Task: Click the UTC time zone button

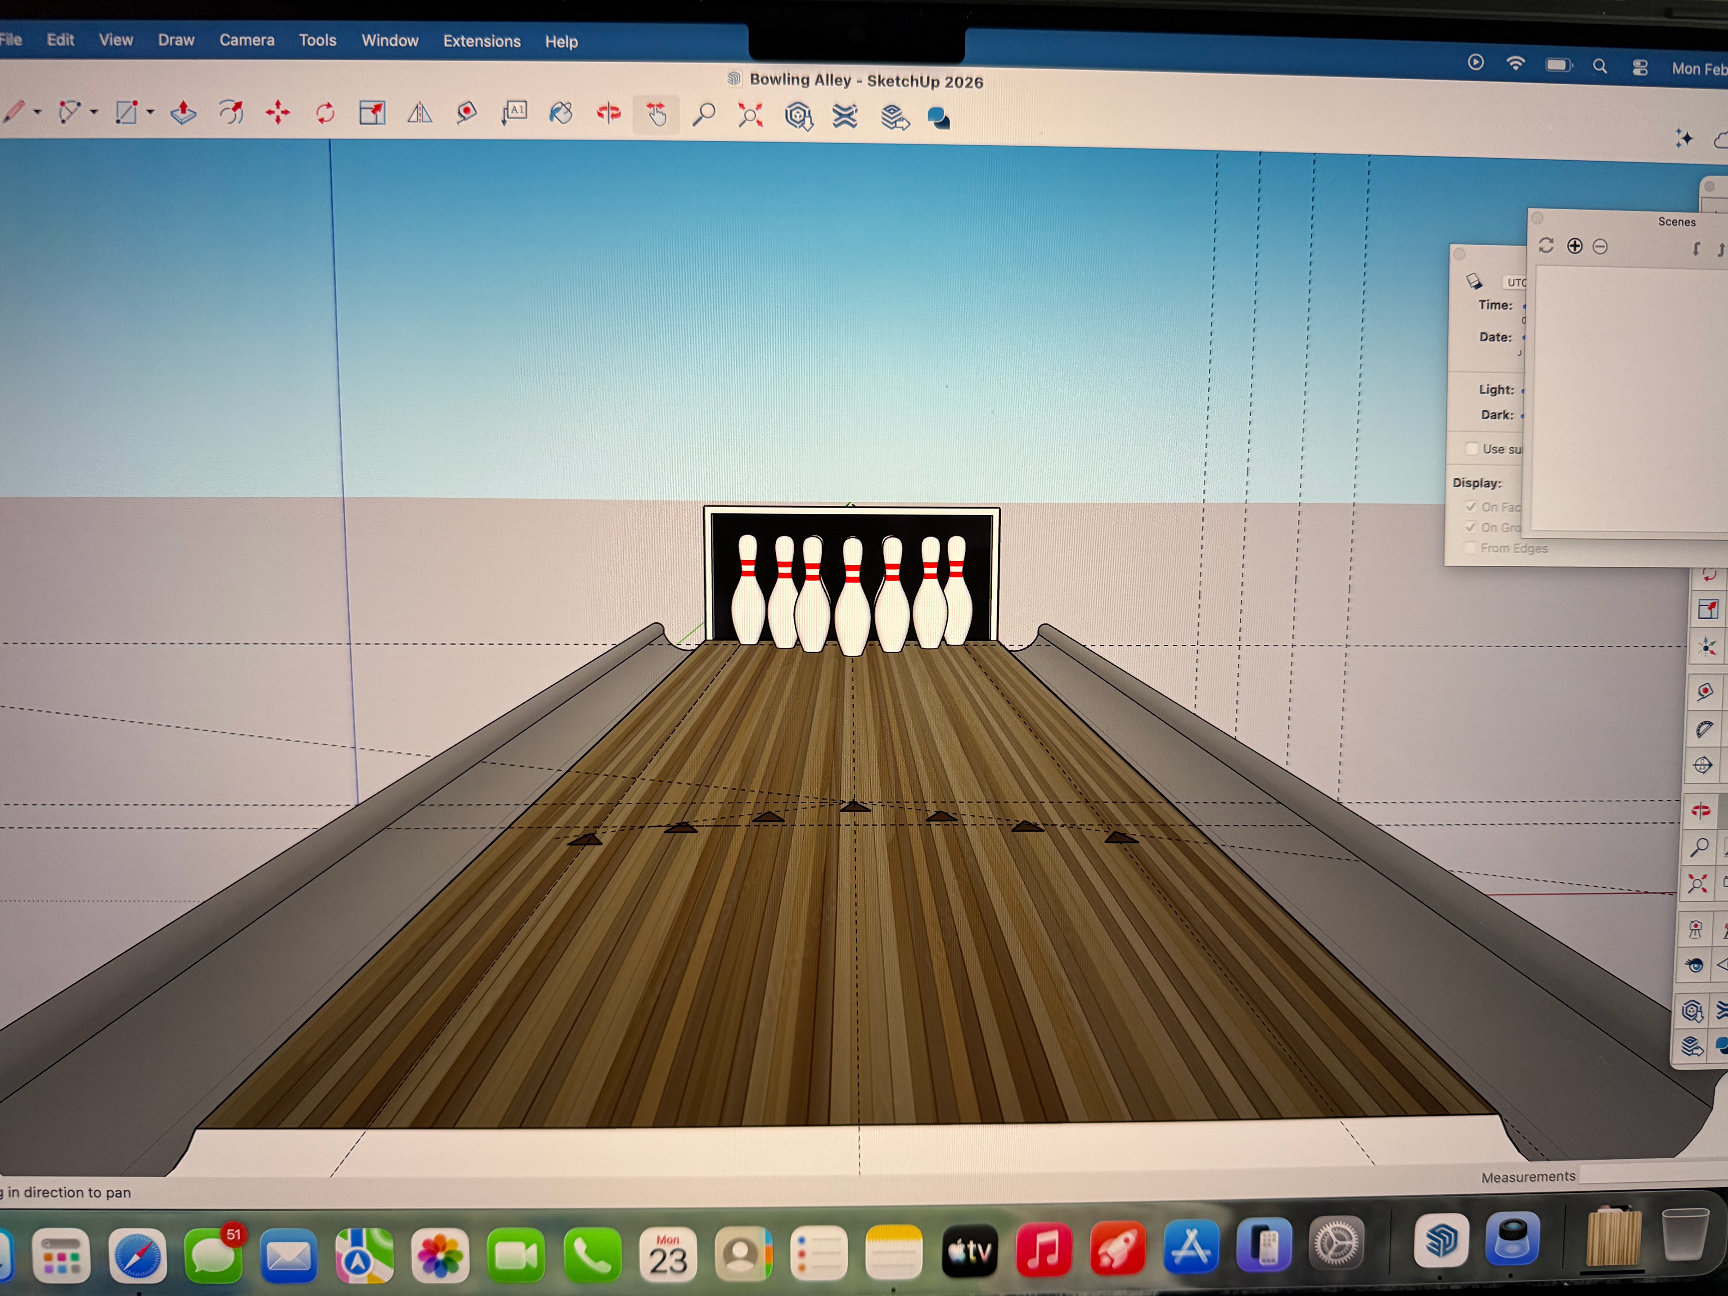Action: (x=1514, y=282)
